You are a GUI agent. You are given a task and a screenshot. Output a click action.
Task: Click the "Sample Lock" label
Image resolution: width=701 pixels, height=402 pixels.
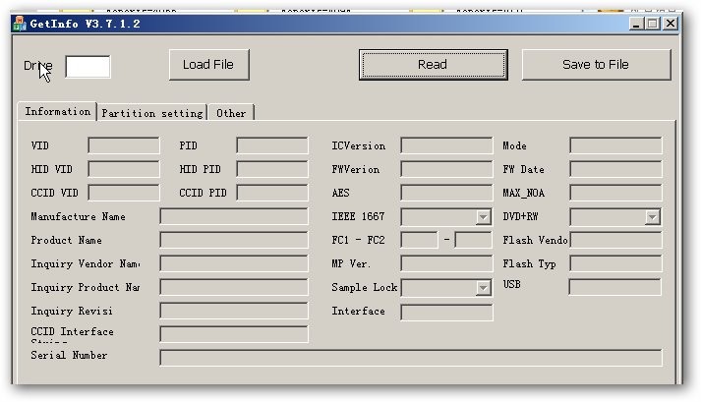tap(365, 287)
